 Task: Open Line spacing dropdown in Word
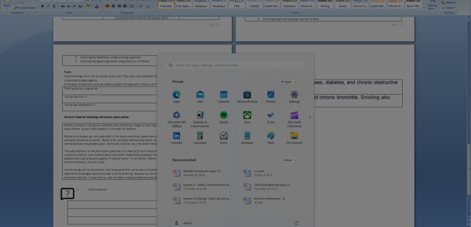(133, 6)
